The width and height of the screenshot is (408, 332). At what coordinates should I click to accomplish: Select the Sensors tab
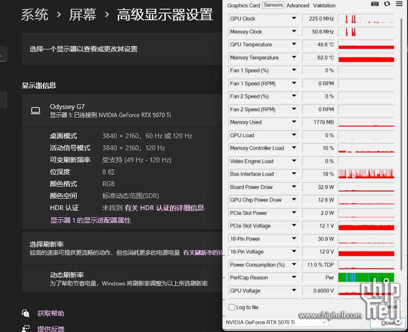click(273, 5)
